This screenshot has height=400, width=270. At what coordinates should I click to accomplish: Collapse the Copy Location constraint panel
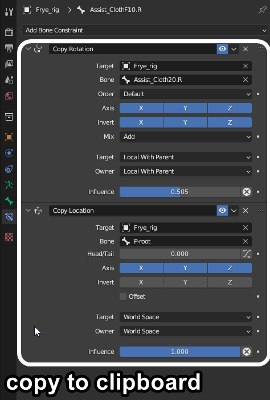coord(28,210)
